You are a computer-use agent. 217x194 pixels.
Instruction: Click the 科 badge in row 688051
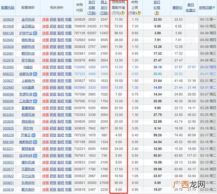tap(35, 156)
